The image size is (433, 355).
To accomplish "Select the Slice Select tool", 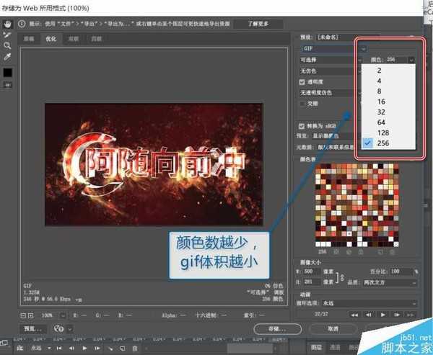I will pos(9,34).
